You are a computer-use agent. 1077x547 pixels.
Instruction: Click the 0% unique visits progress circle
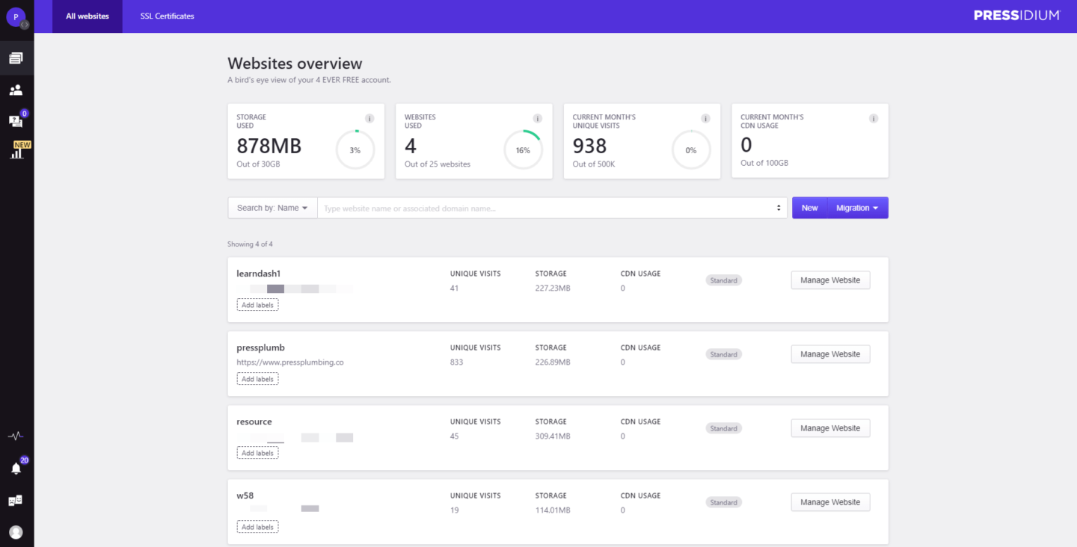click(691, 150)
